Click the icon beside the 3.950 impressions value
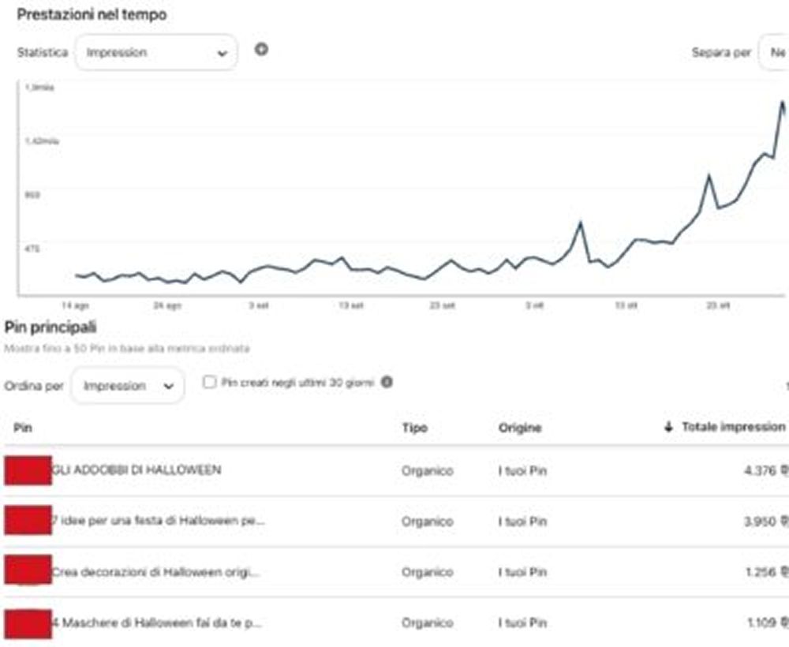The height and width of the screenshot is (647, 789). [x=784, y=522]
